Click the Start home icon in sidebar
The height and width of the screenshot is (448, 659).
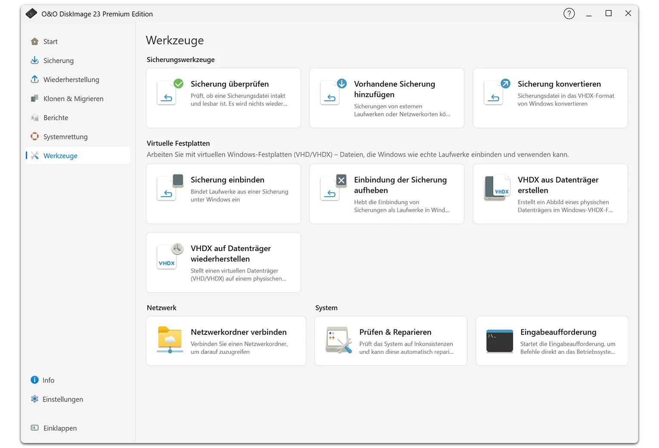point(35,41)
